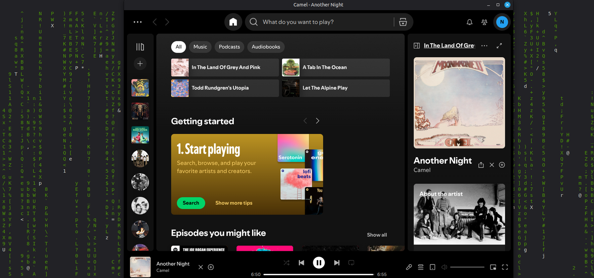Viewport: 594px width, 278px height.
Task: Select the Audiobooks filter chip
Action: tap(266, 47)
